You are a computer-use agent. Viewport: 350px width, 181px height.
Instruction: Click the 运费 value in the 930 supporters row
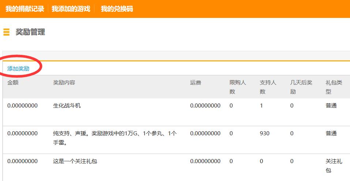(x=206, y=133)
